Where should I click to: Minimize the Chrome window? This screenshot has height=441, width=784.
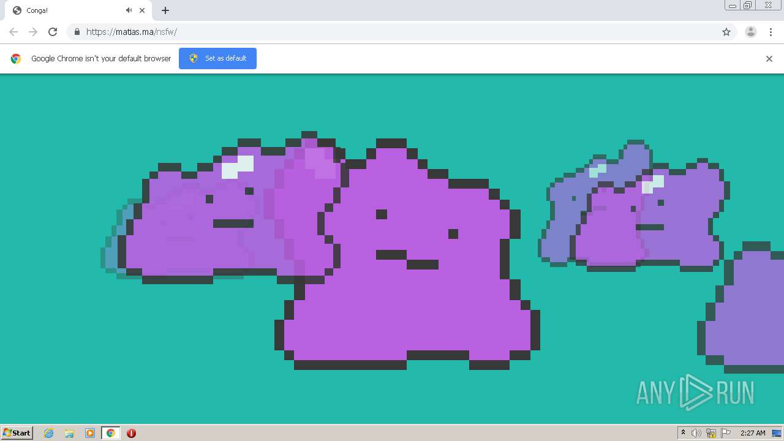click(733, 6)
